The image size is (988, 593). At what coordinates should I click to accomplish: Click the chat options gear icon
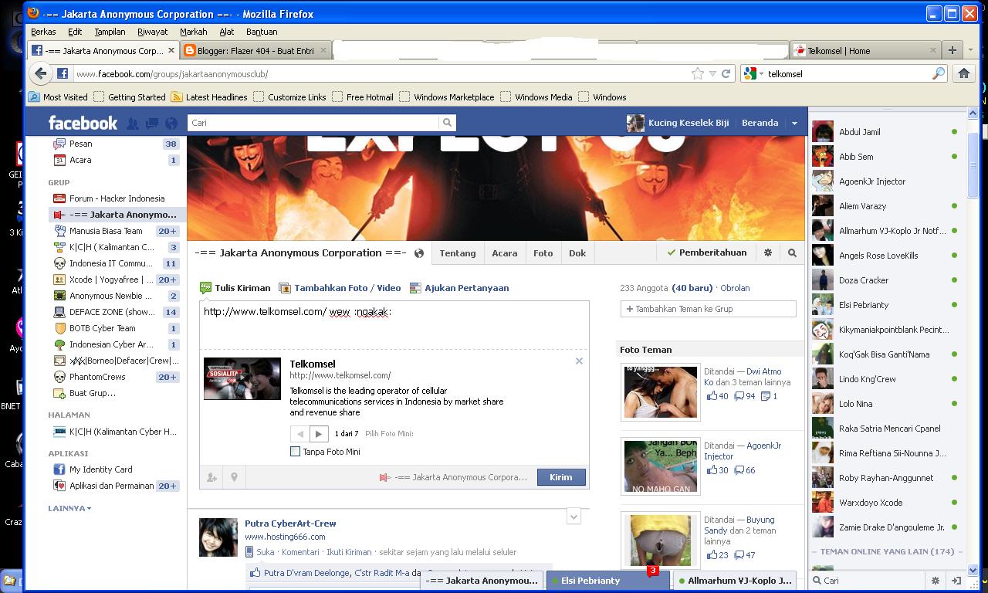point(936,581)
